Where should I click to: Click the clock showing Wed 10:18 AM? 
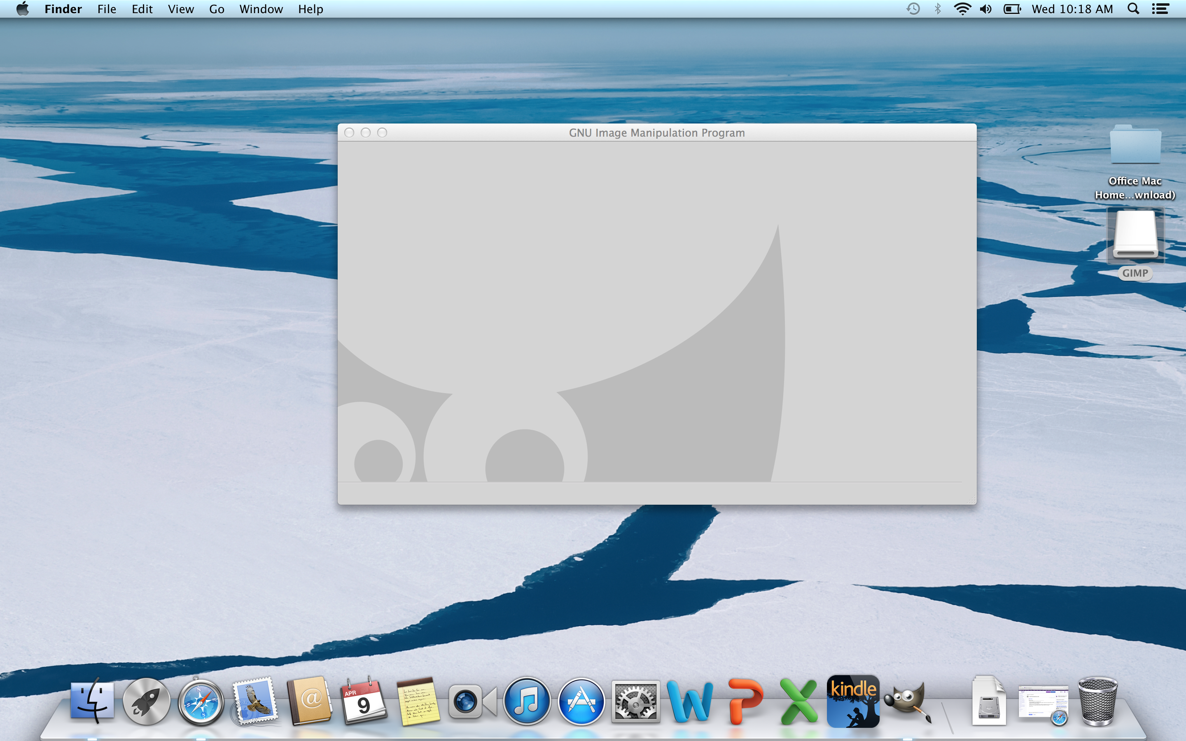pos(1072,9)
